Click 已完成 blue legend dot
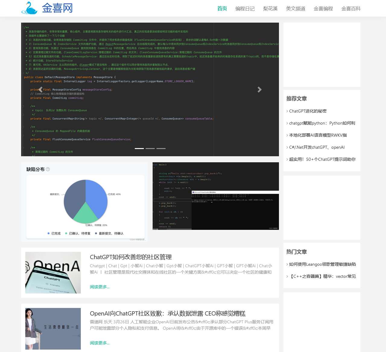This screenshot has height=352, width=386. (49, 233)
